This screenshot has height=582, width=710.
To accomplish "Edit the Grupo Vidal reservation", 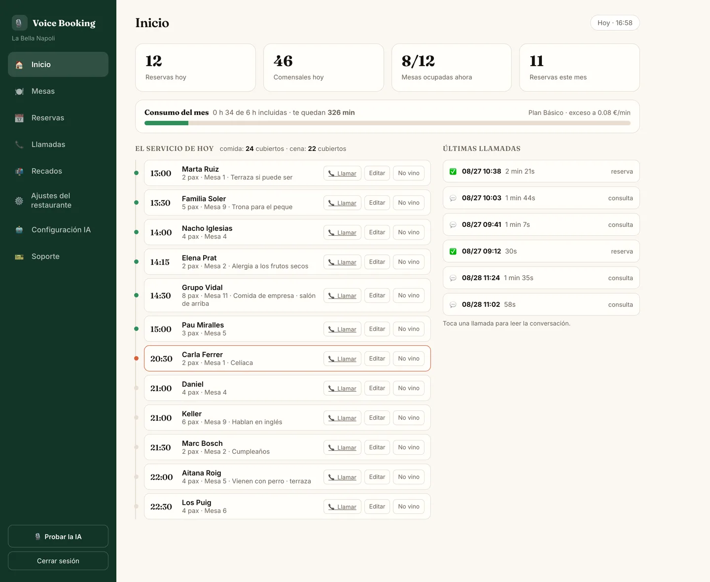I will point(377,295).
